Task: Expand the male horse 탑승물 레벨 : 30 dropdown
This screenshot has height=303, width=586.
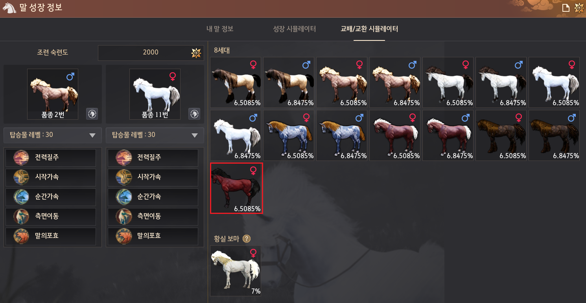Action: coord(53,135)
